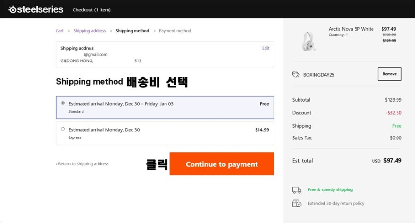The image size is (415, 223).
Task: Click the BOXINGDAY25 coupon code text
Action: pyautogui.click(x=319, y=75)
